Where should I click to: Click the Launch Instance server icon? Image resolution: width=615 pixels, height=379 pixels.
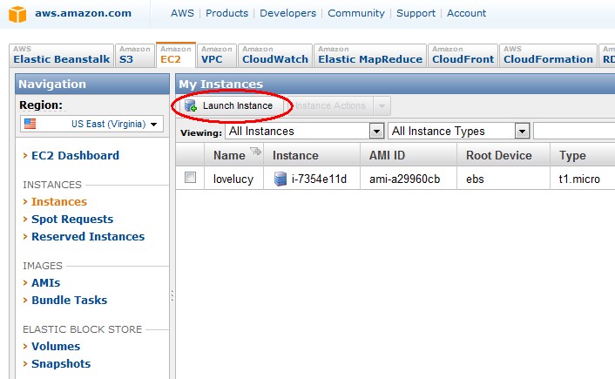191,105
